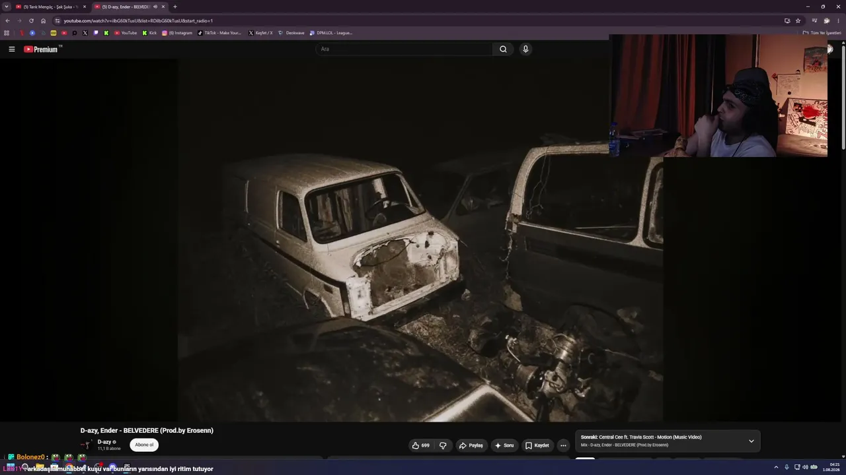Click the youtube.com address bar URL
Screen dimensions: 846x475
pos(138,20)
